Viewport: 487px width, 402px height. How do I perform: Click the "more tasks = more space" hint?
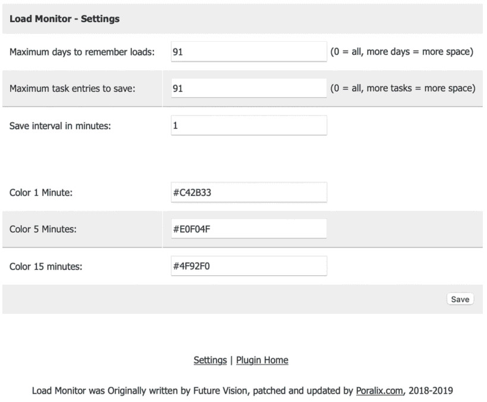[420, 89]
